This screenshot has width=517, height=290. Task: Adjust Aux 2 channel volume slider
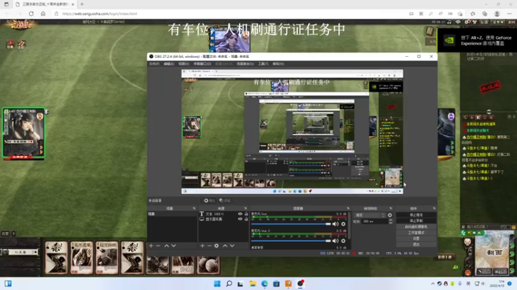tap(291, 240)
